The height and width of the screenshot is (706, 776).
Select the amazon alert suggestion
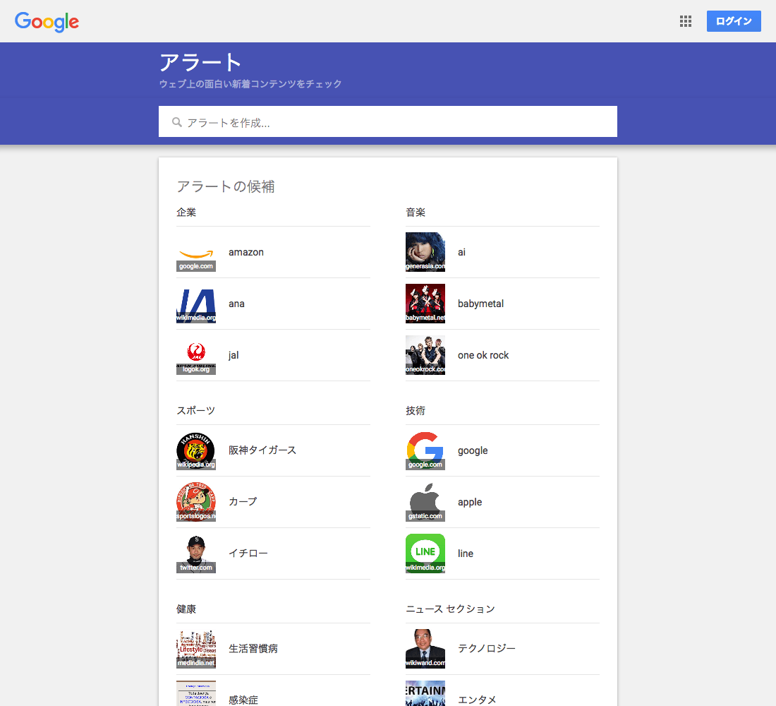[246, 252]
